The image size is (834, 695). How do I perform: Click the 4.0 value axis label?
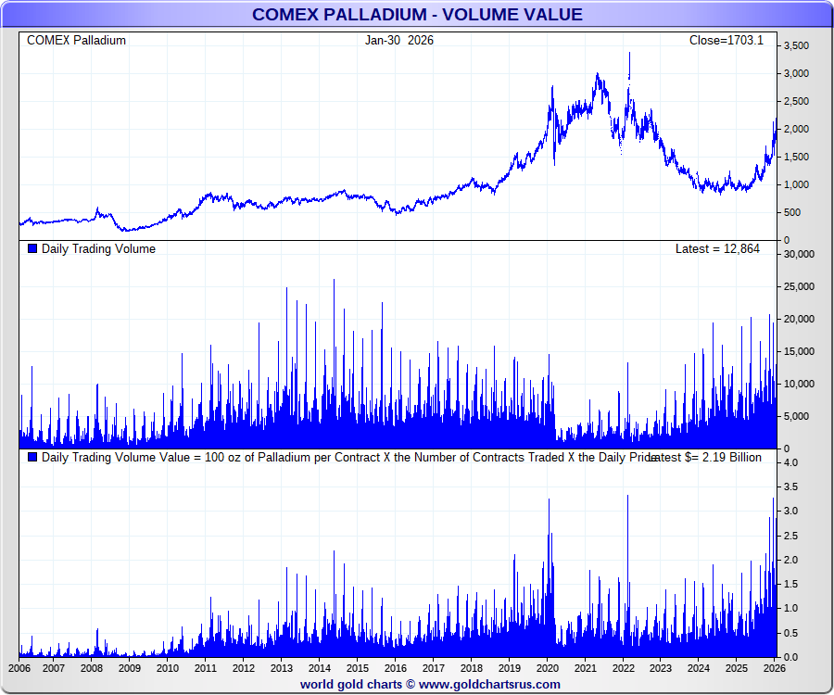click(x=790, y=461)
